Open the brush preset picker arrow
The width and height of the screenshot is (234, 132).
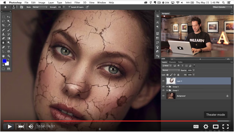[17, 7]
